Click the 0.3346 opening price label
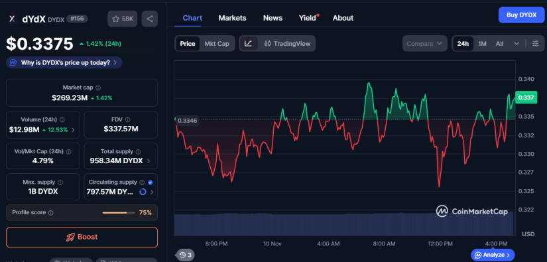 pos(188,121)
